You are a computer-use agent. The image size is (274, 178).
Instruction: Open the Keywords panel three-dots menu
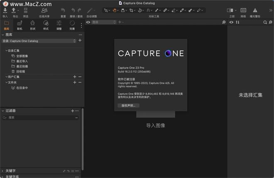pos(77,171)
